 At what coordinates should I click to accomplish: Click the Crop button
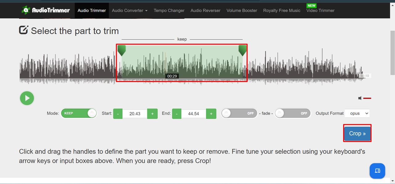pyautogui.click(x=357, y=134)
